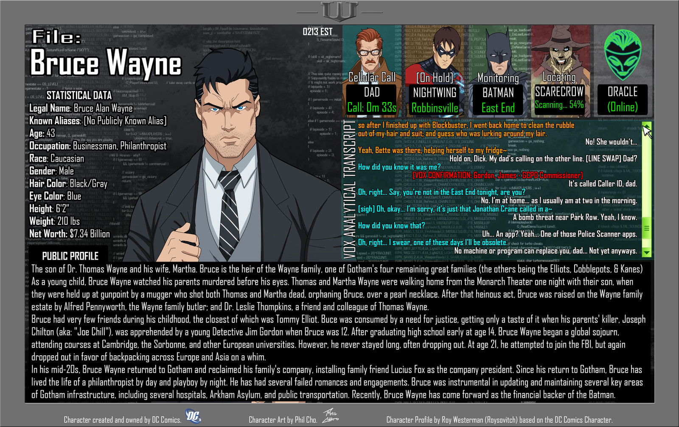Click the 'Bruce Wayne' file title

click(106, 62)
